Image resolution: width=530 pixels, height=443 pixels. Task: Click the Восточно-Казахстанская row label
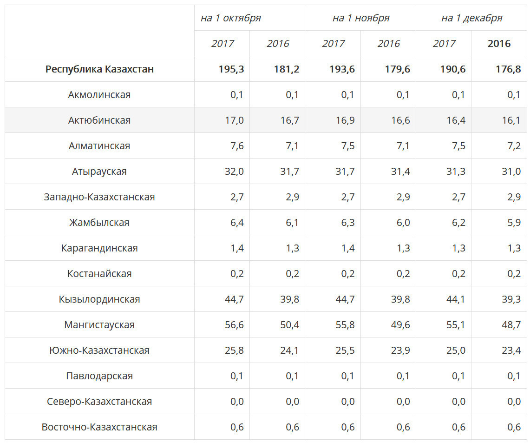[99, 427]
